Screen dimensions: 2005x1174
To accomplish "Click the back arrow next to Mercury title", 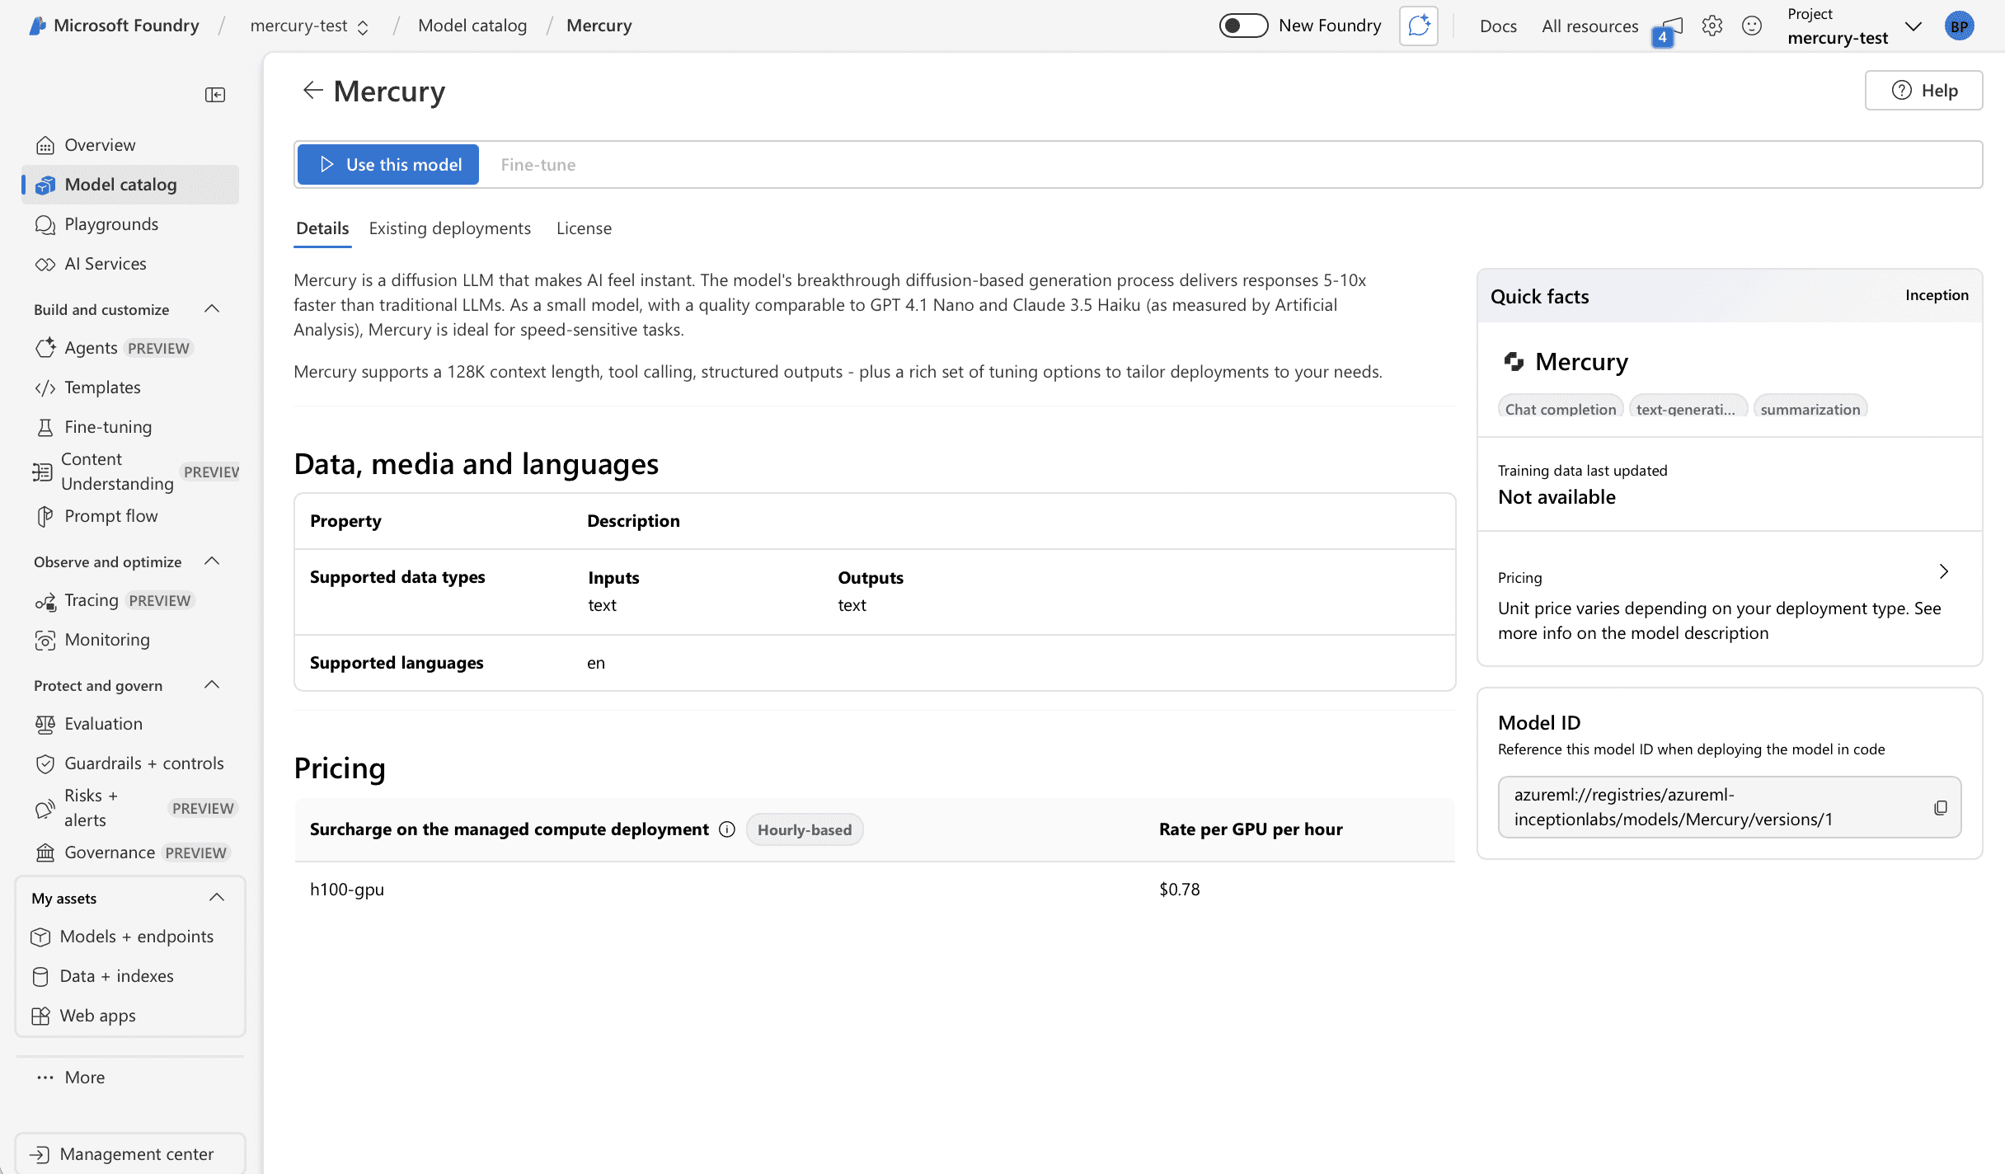I will pos(312,90).
